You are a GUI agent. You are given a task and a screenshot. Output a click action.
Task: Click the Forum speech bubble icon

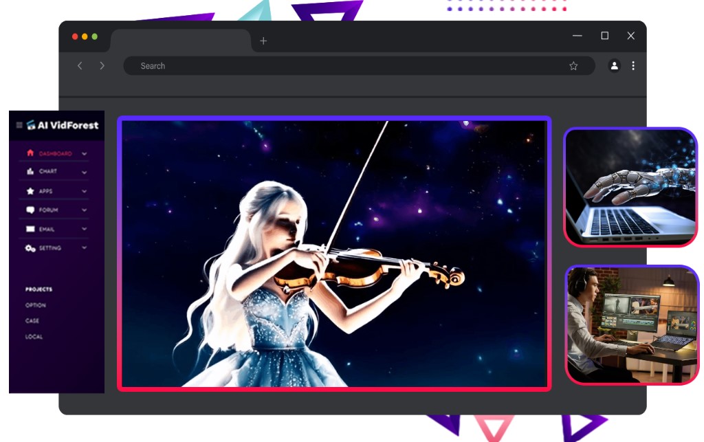coord(30,210)
